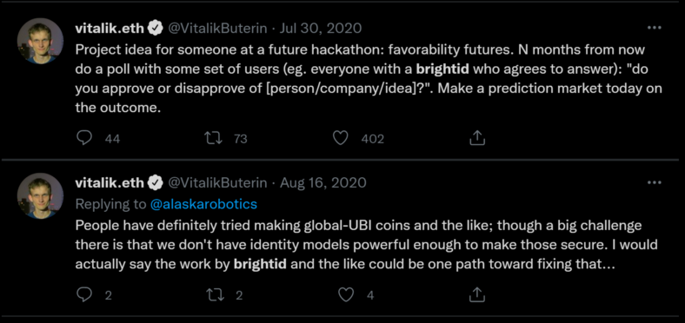Open the @VitalikButerin handle on first tweet
The image size is (685, 323).
(217, 29)
